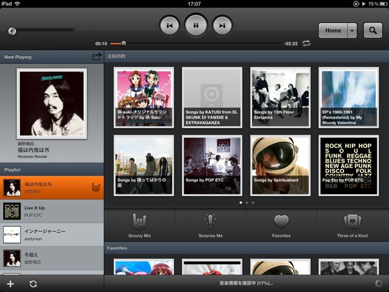Go to second featured page dot
Screen dimensions: 389x292
click(247, 203)
